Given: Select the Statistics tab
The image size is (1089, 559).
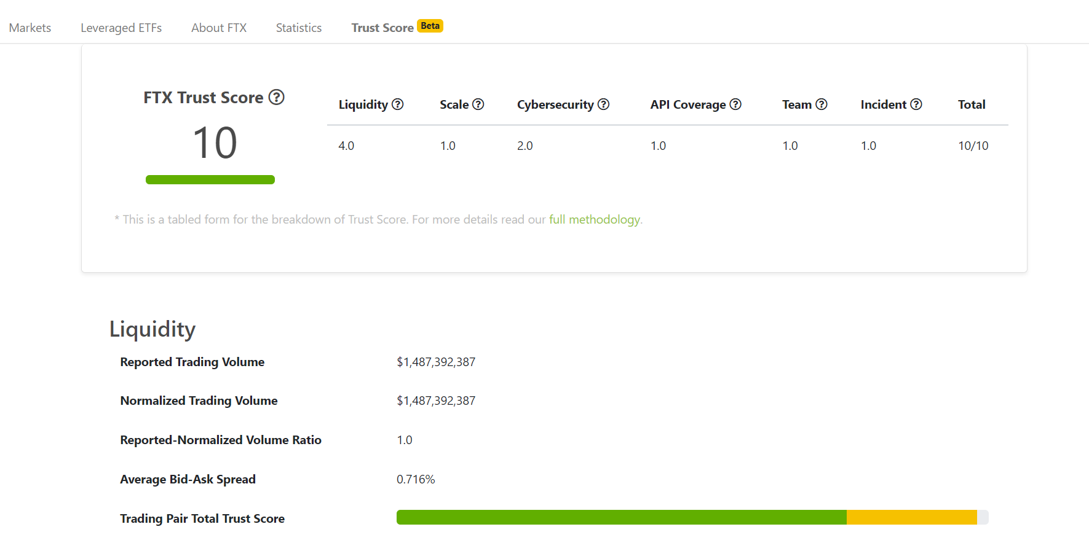Looking at the screenshot, I should coord(299,28).
